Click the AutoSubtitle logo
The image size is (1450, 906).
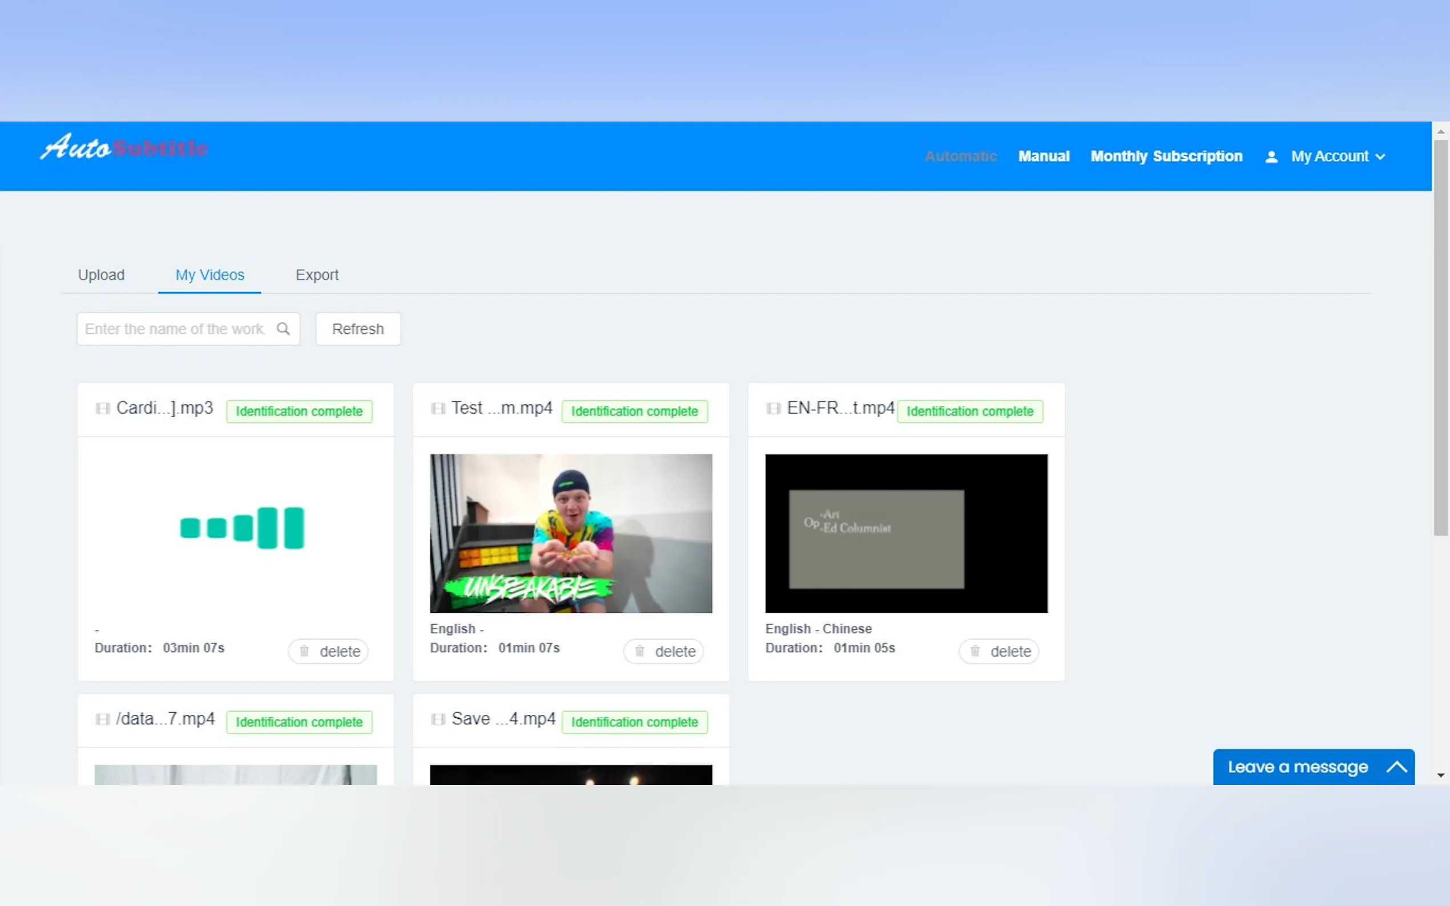click(124, 147)
